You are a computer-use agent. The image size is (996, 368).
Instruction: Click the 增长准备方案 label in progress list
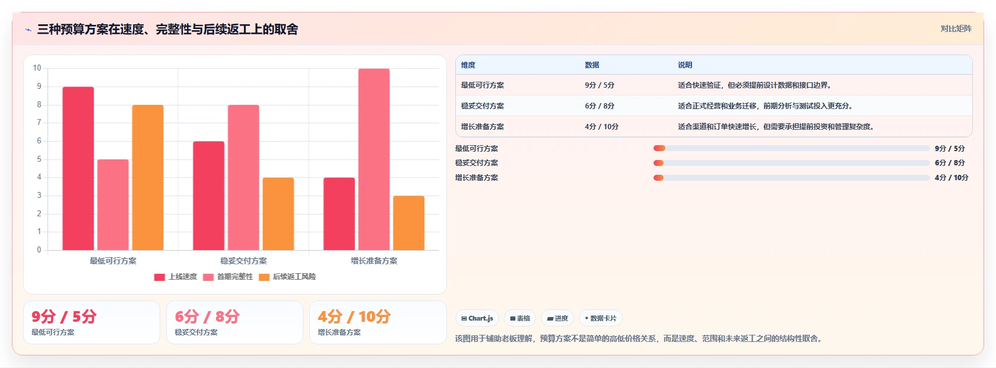coord(477,178)
